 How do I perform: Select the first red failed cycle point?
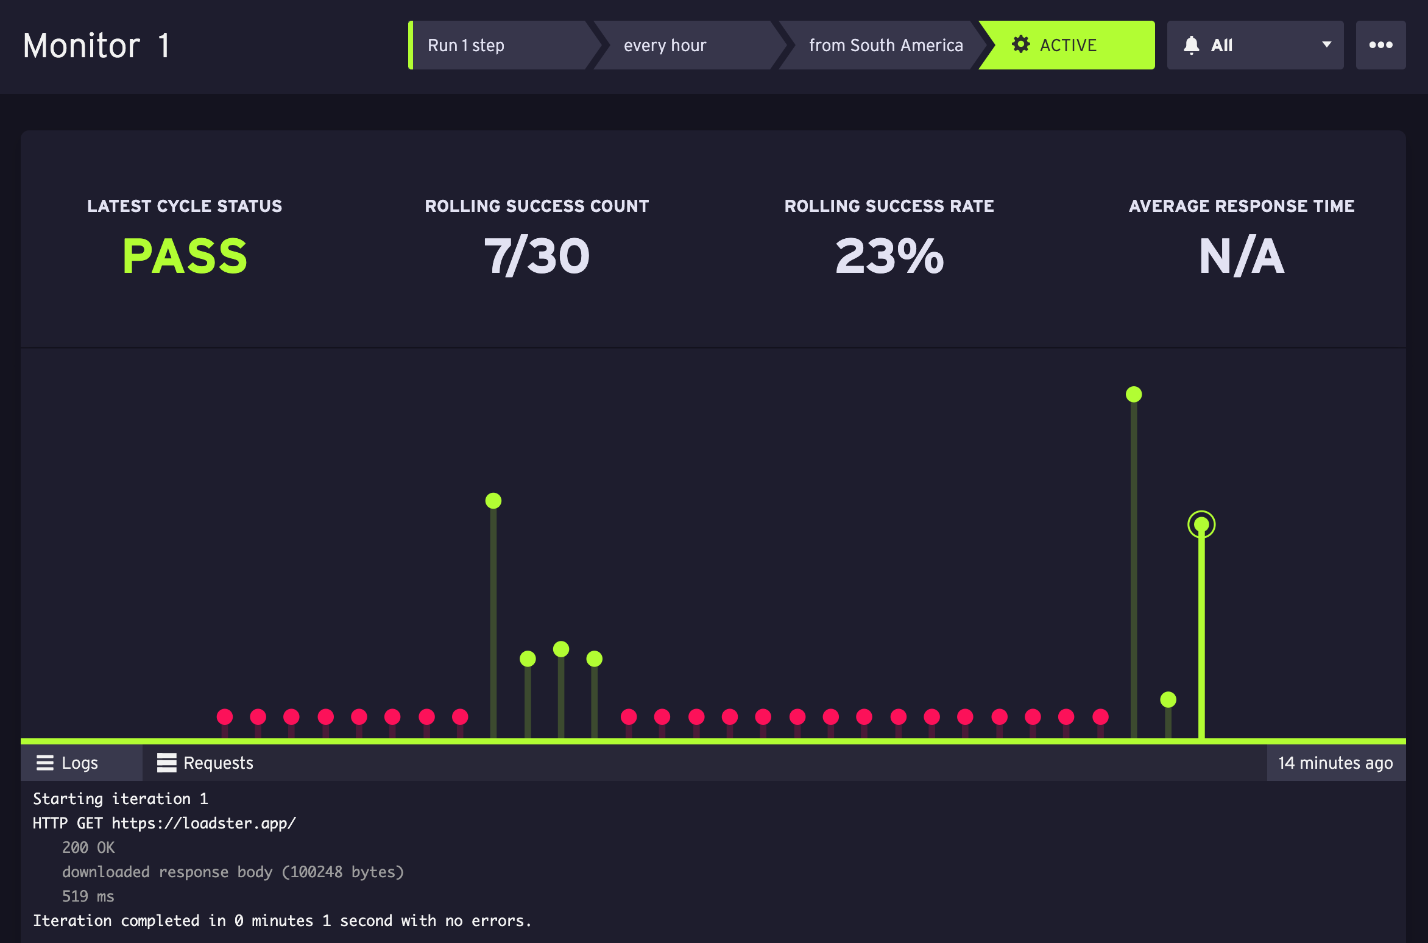pos(225,716)
